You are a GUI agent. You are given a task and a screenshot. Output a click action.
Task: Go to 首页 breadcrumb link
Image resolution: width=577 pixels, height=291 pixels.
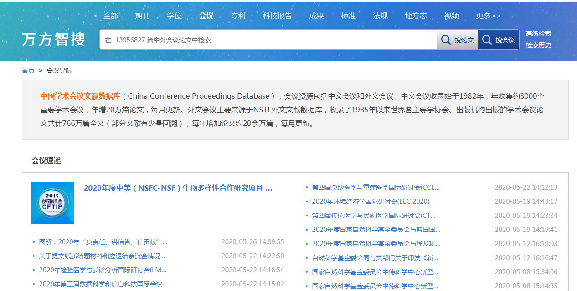(28, 70)
